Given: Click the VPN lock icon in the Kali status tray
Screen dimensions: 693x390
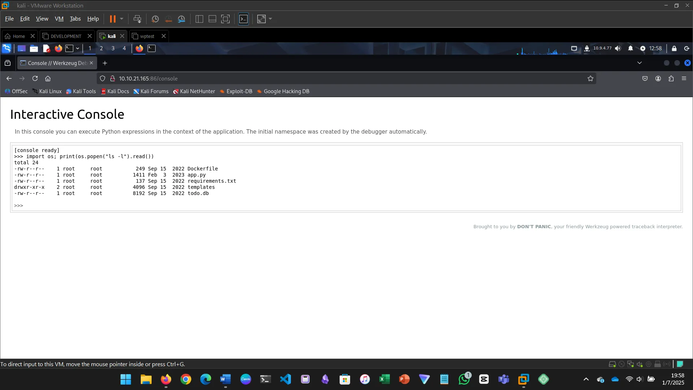Looking at the screenshot, I should [587, 49].
